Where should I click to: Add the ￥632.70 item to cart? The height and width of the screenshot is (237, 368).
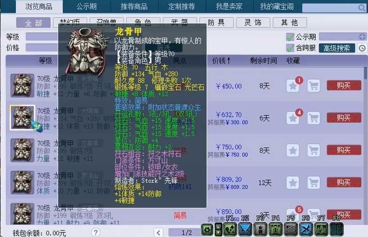pyautogui.click(x=313, y=118)
